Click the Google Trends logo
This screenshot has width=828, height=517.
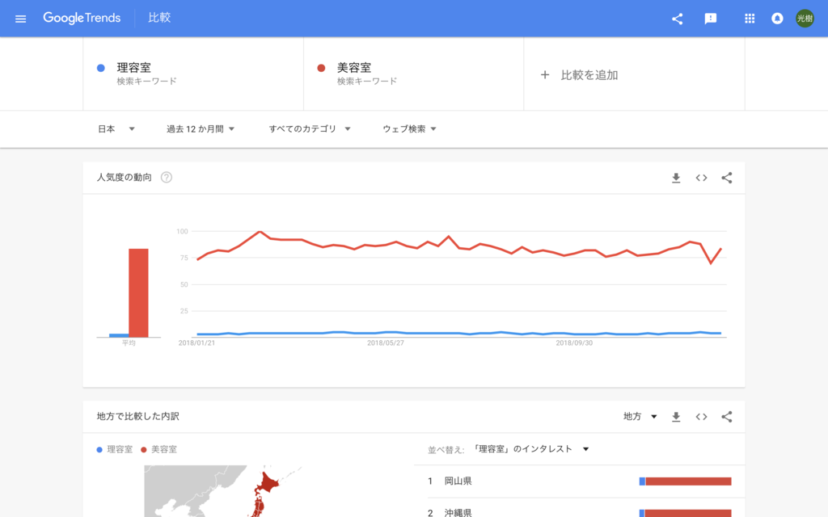[82, 18]
